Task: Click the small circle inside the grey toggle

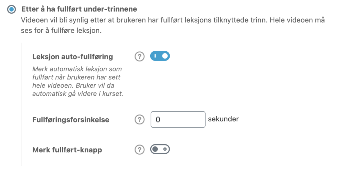Action: point(165,149)
